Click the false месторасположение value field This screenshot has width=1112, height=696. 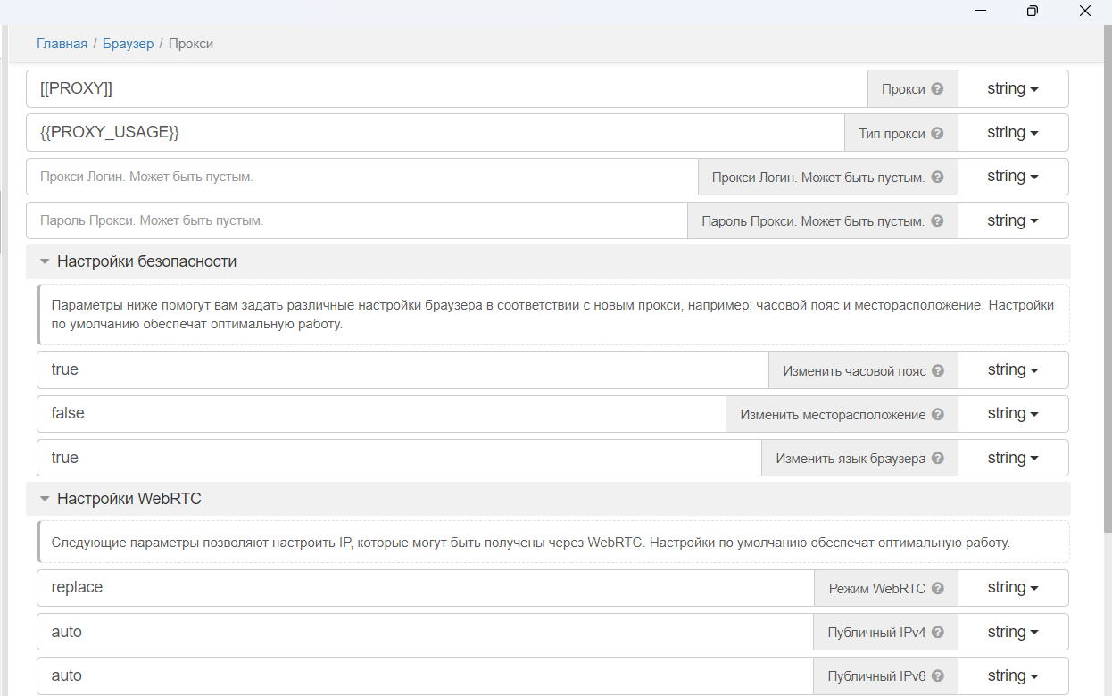pos(379,414)
